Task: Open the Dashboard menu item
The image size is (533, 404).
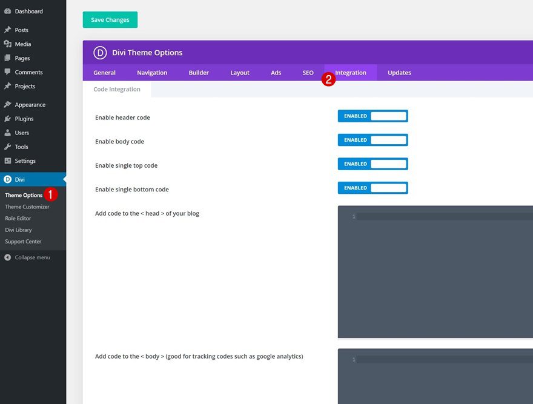Action: coord(33,12)
